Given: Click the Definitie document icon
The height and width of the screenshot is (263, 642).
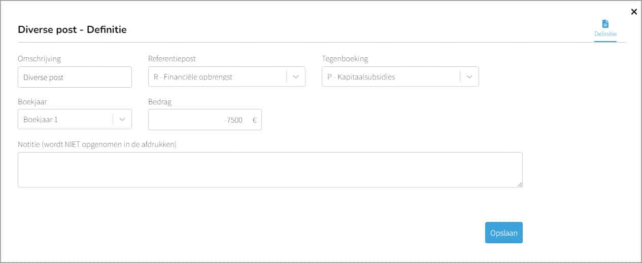Looking at the screenshot, I should (605, 24).
